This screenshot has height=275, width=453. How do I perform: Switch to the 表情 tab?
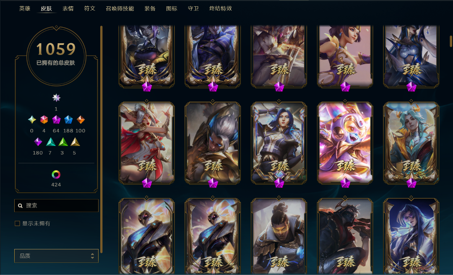pyautogui.click(x=68, y=8)
